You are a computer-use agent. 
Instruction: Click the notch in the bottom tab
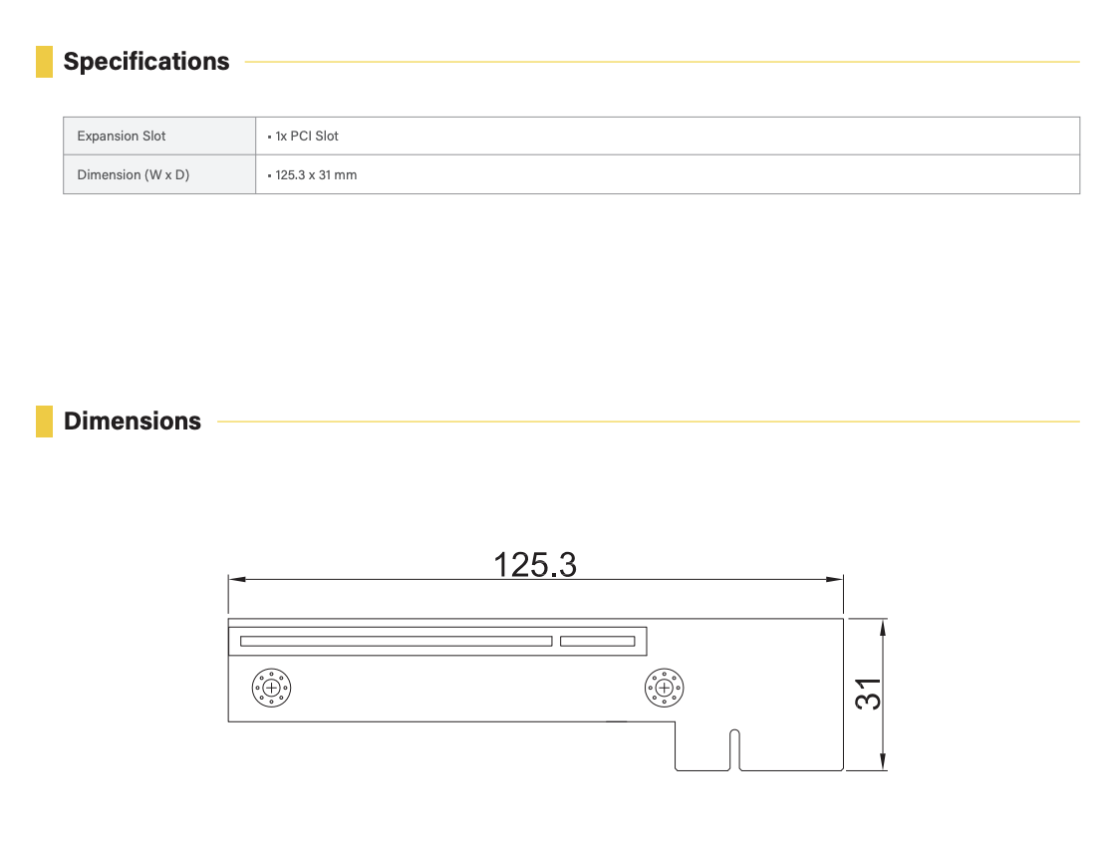click(x=734, y=749)
